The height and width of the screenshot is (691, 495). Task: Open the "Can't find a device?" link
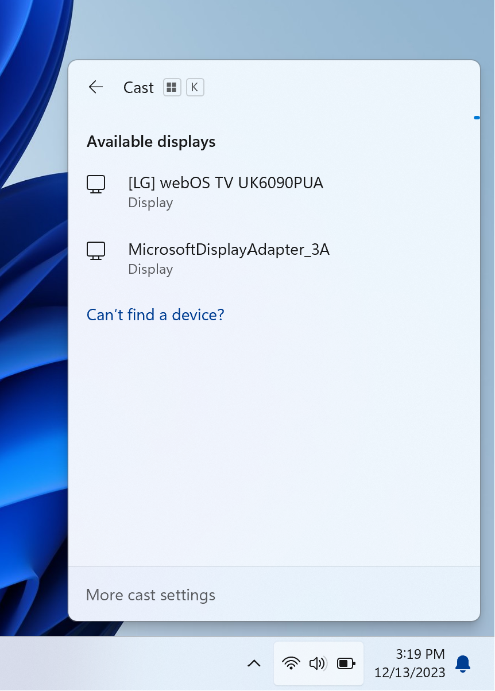coord(155,315)
